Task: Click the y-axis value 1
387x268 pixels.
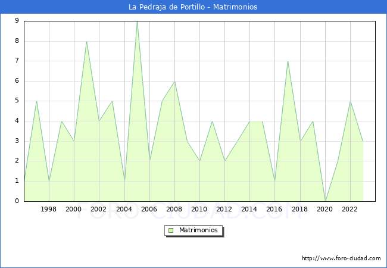Action: pos(17,181)
